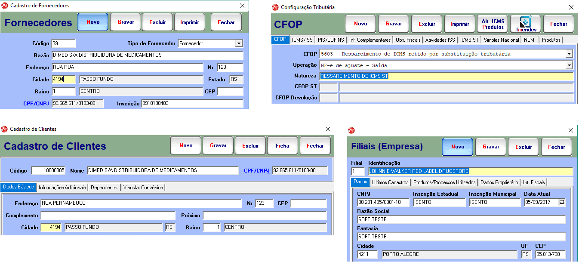
Task: Click app icon in Filiais window title bar
Action: pos(351,130)
